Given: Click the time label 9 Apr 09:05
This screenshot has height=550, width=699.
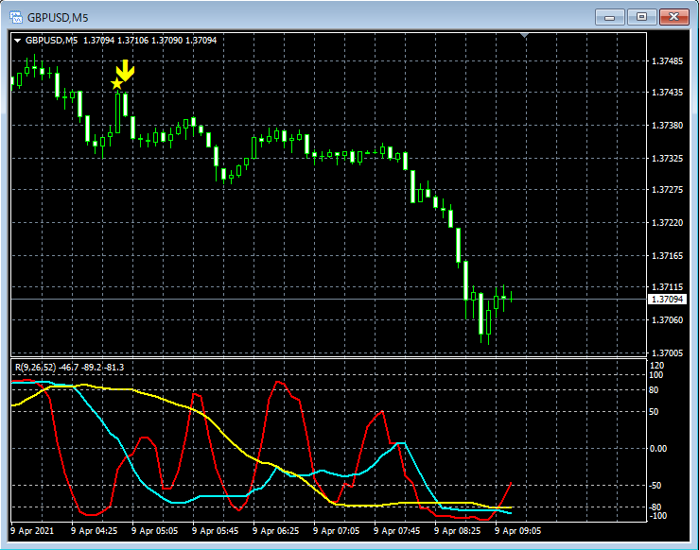Looking at the screenshot, I should pyautogui.click(x=518, y=531).
